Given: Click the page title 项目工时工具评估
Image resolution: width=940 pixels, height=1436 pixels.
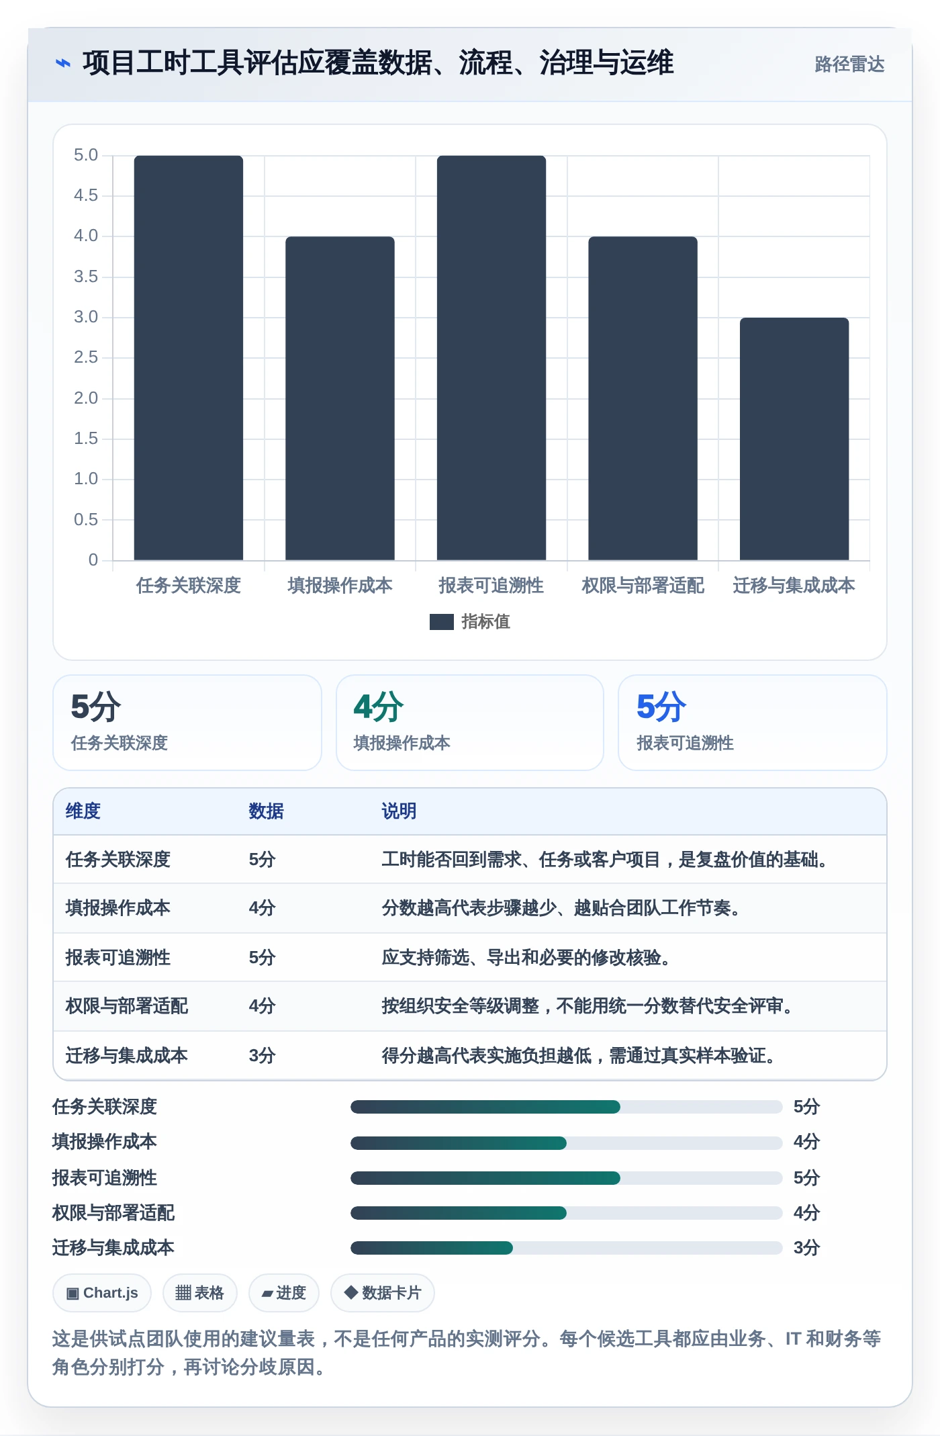Looking at the screenshot, I should click(378, 63).
